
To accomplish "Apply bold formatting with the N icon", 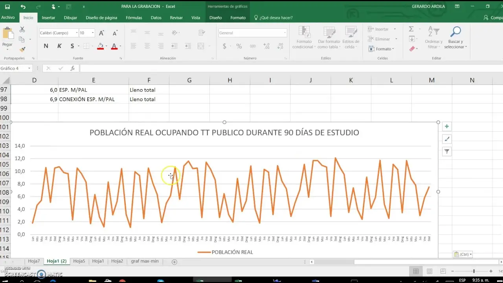I will tap(46, 46).
